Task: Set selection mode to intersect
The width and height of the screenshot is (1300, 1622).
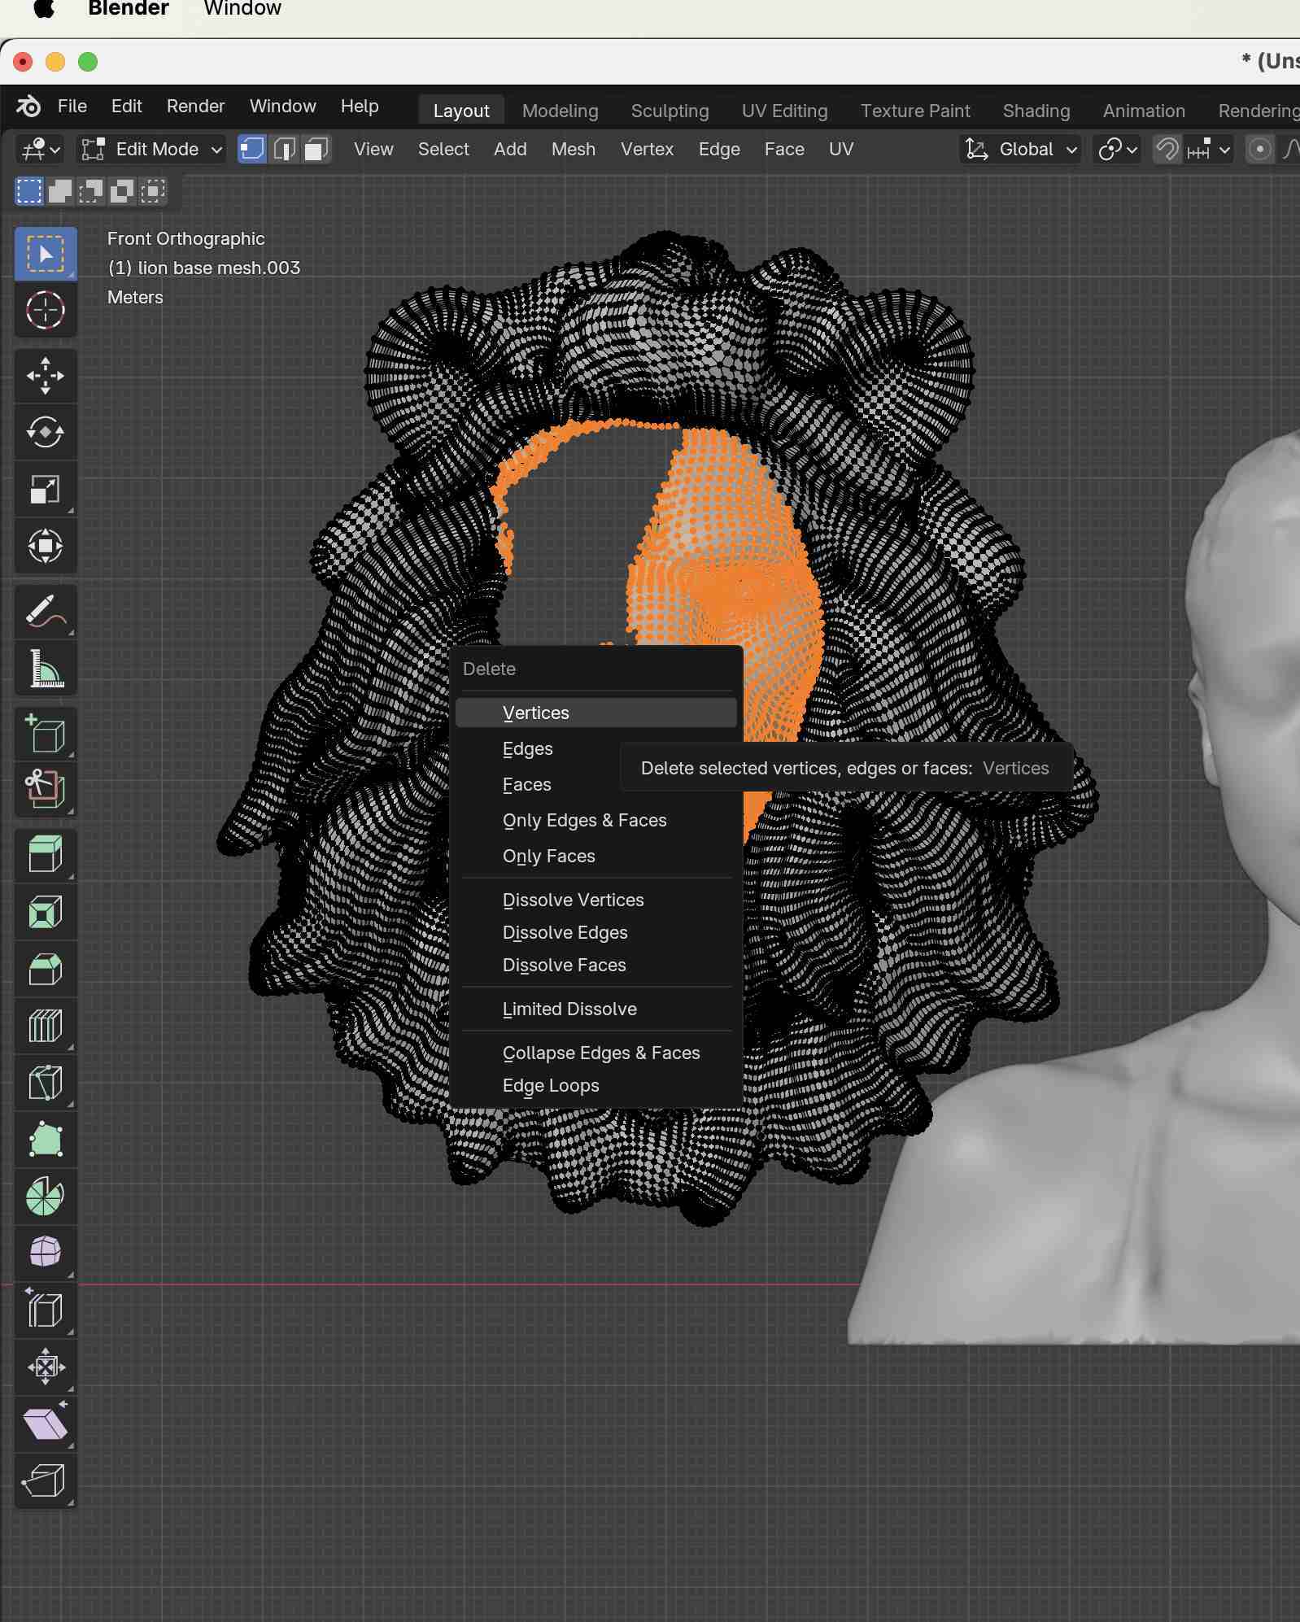Action: point(152,191)
